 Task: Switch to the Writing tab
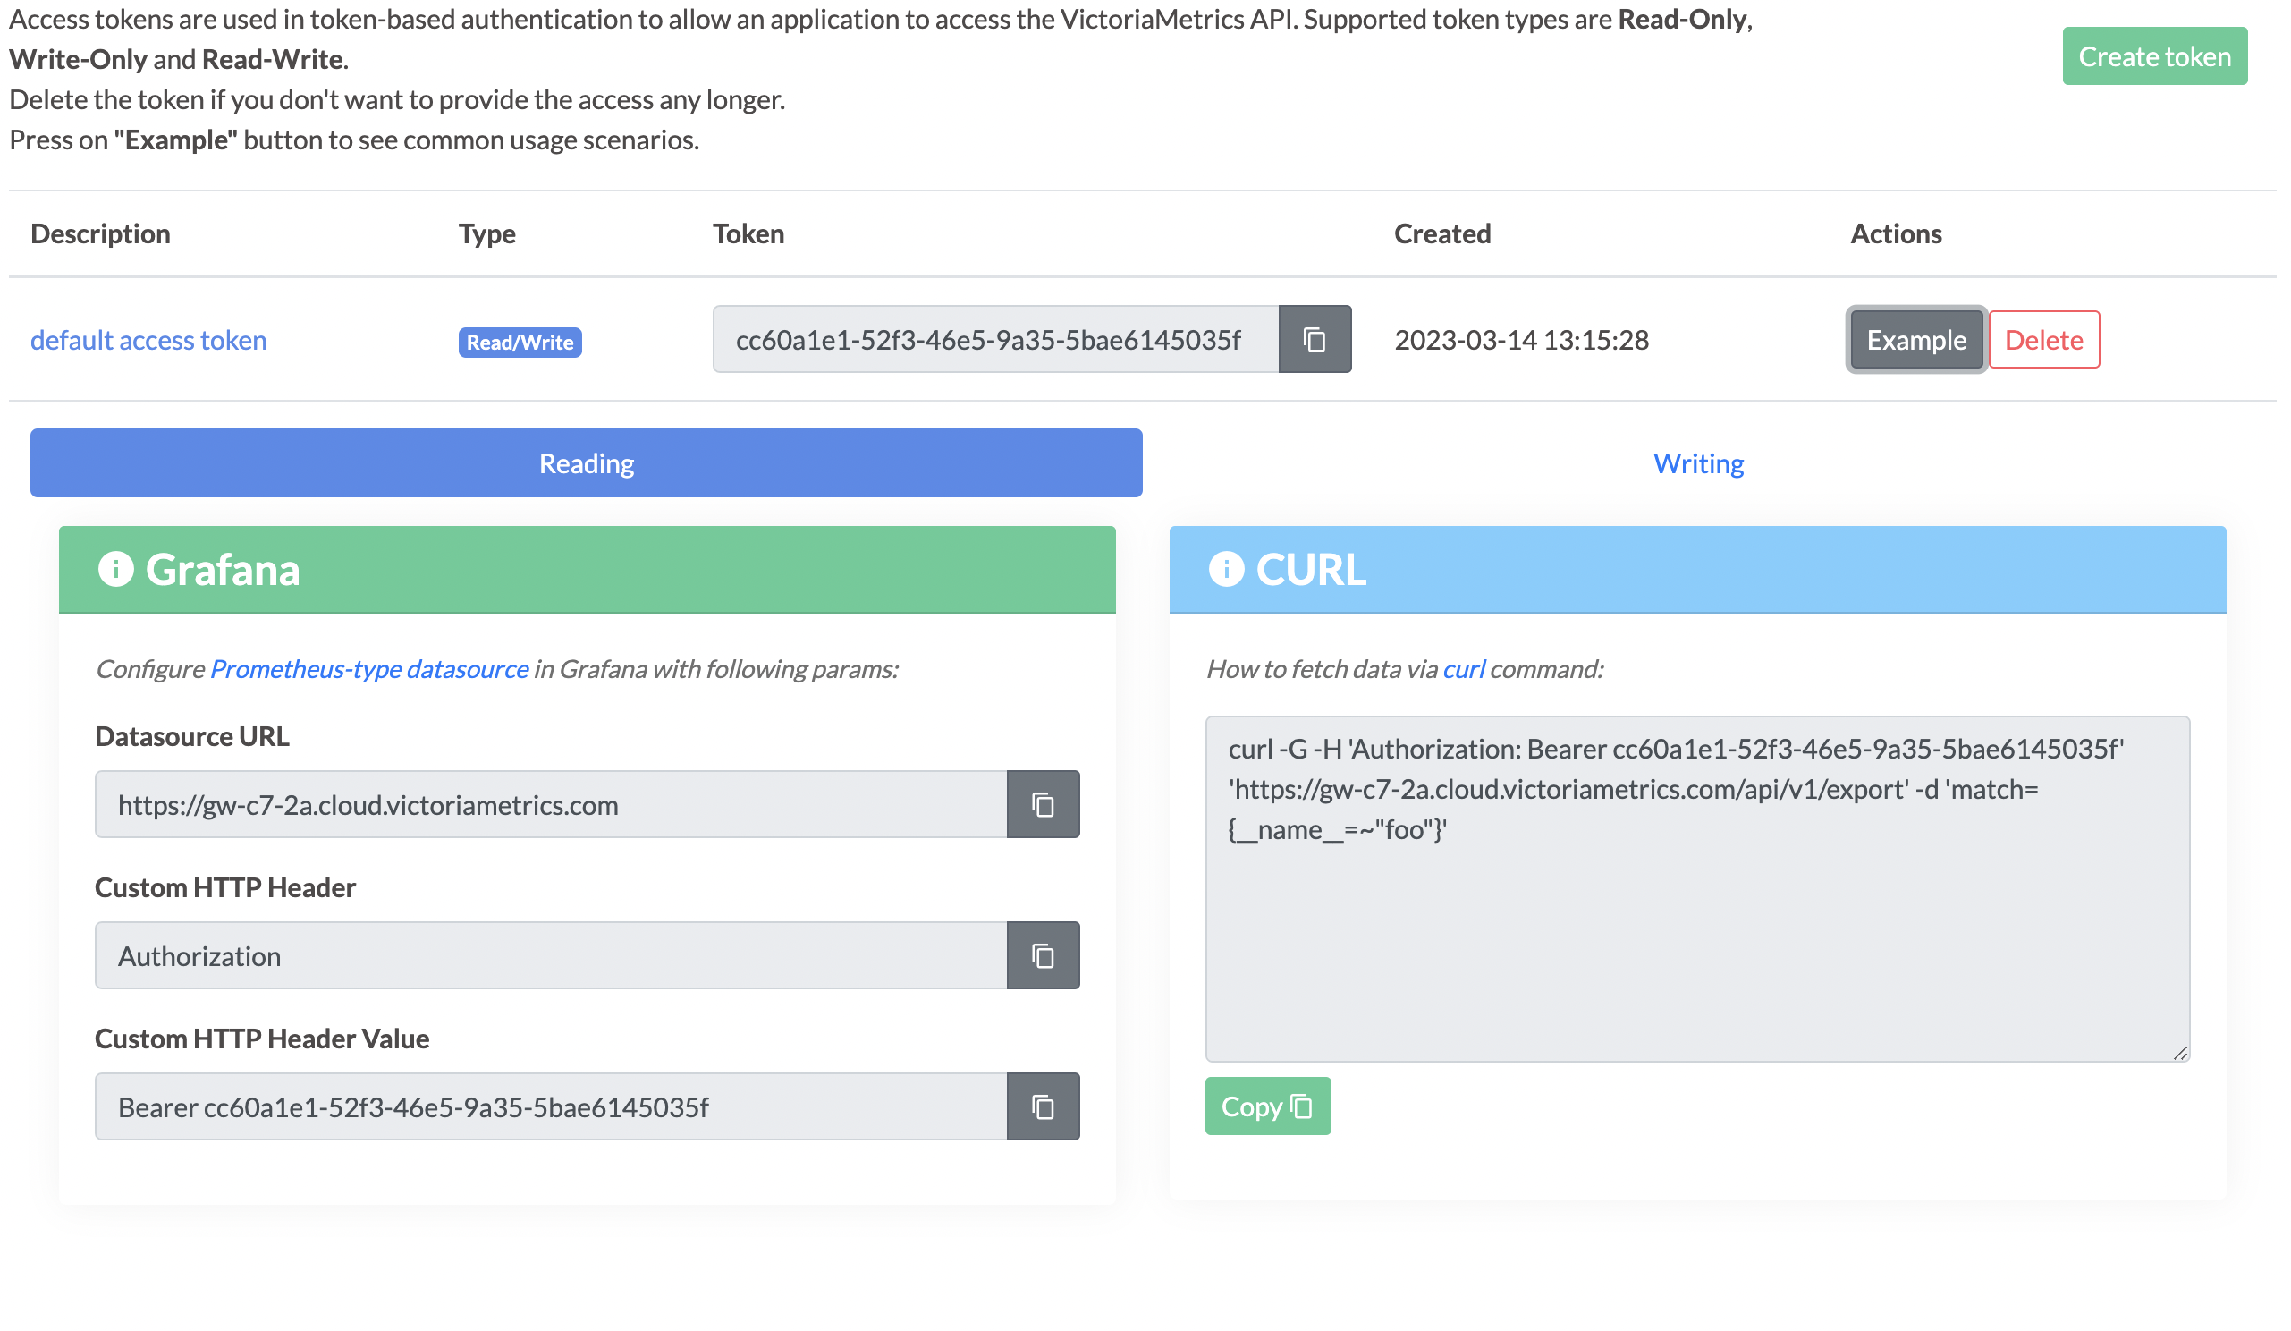point(1698,463)
